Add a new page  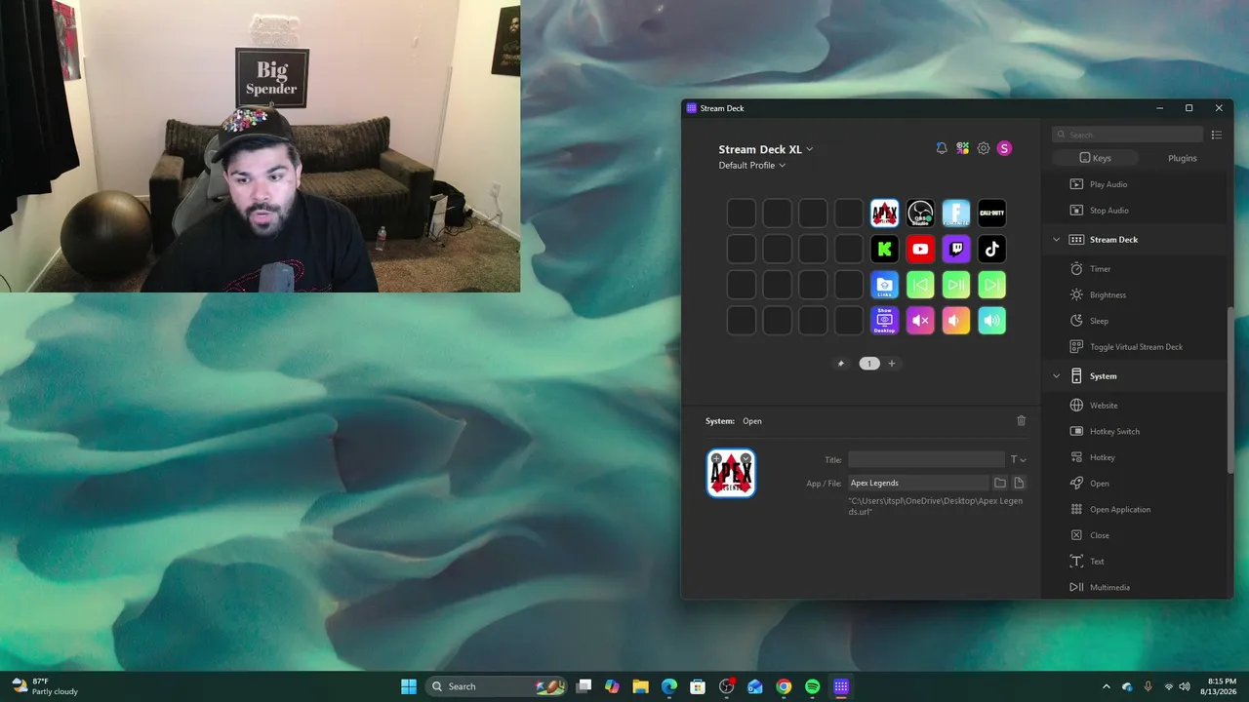[892, 364]
